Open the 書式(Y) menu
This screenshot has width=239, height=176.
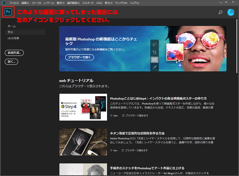(x=61, y=3)
